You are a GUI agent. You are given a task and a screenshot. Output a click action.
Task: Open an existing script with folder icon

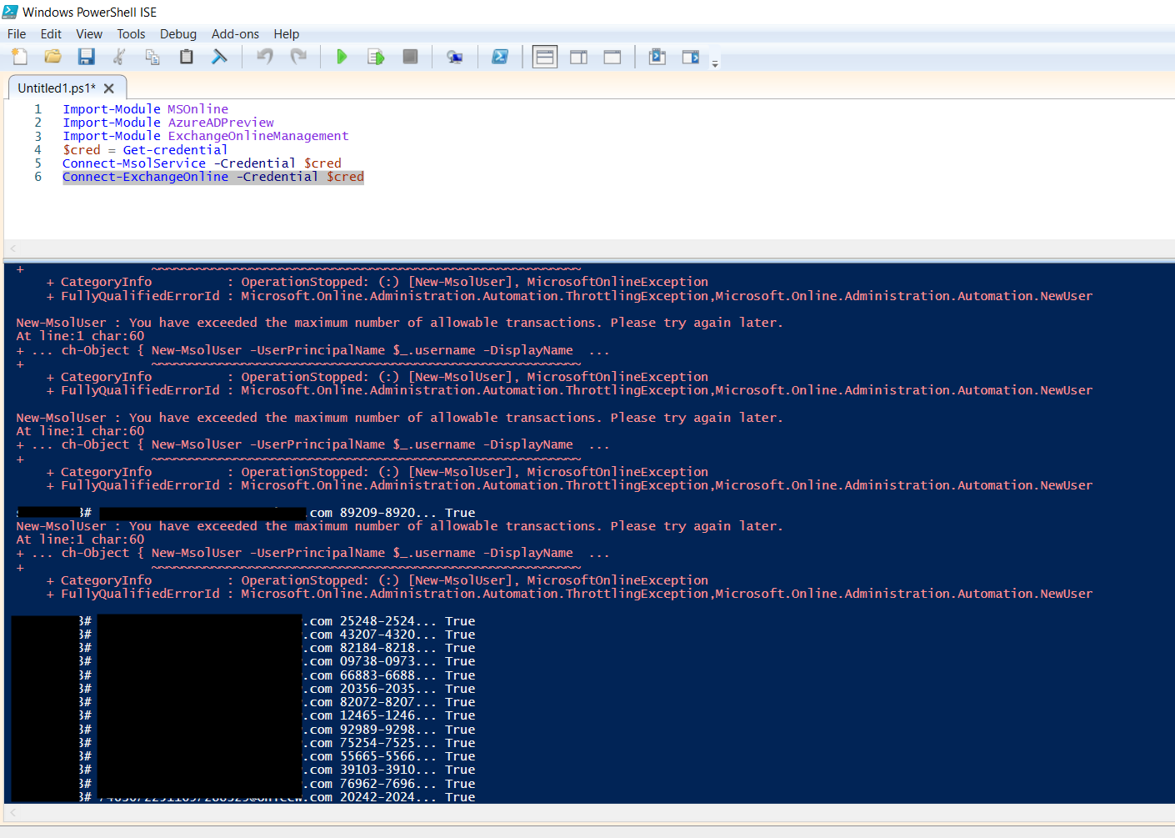coord(52,57)
